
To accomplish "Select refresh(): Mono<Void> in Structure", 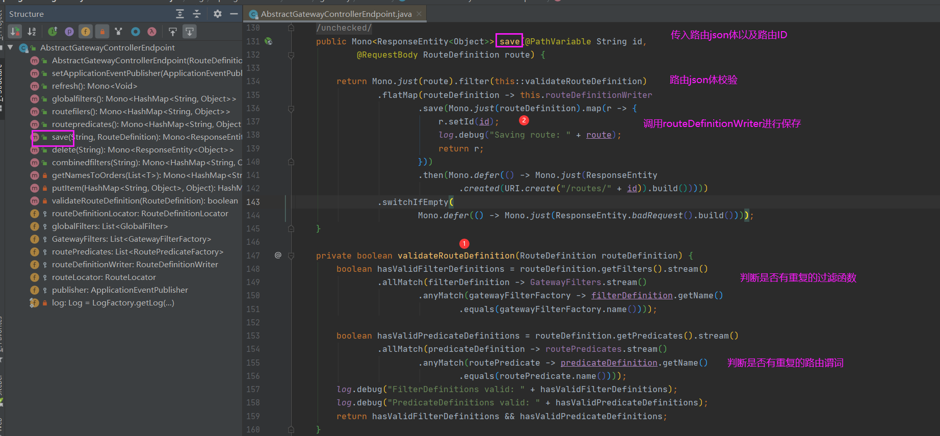I will coord(94,86).
